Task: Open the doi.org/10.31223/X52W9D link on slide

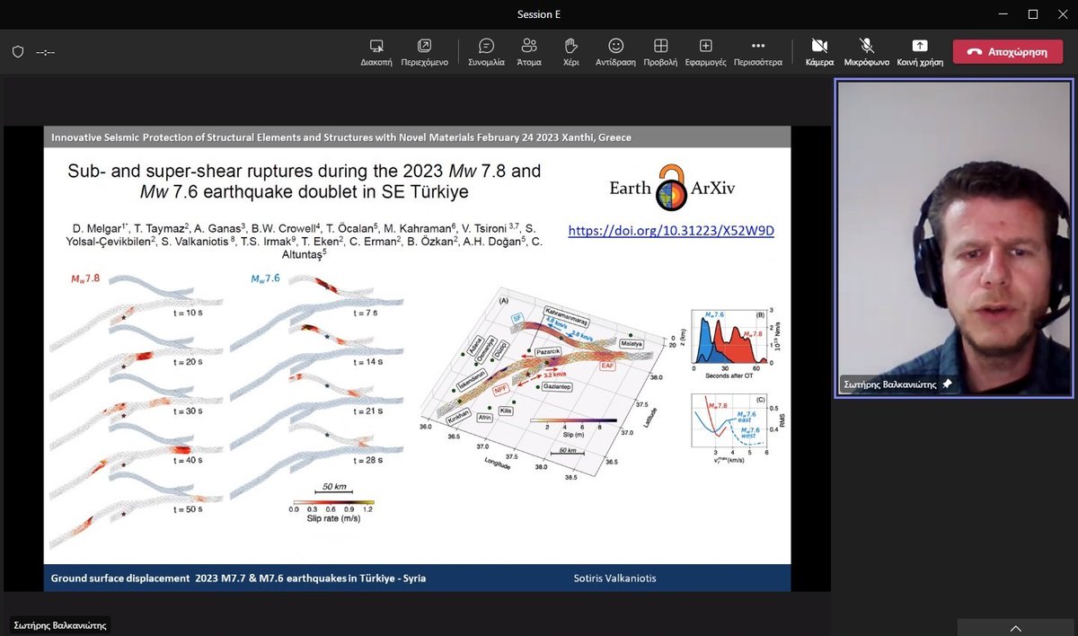Action: (671, 231)
